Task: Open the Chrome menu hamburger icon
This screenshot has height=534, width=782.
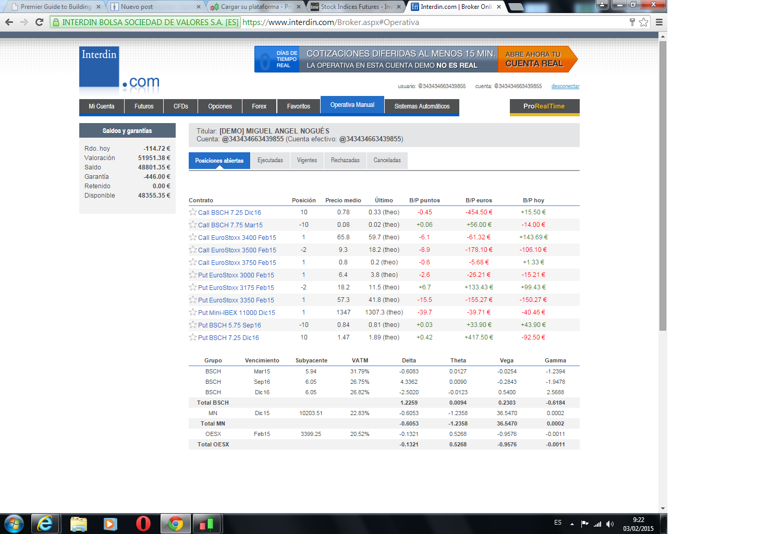Action: (659, 22)
